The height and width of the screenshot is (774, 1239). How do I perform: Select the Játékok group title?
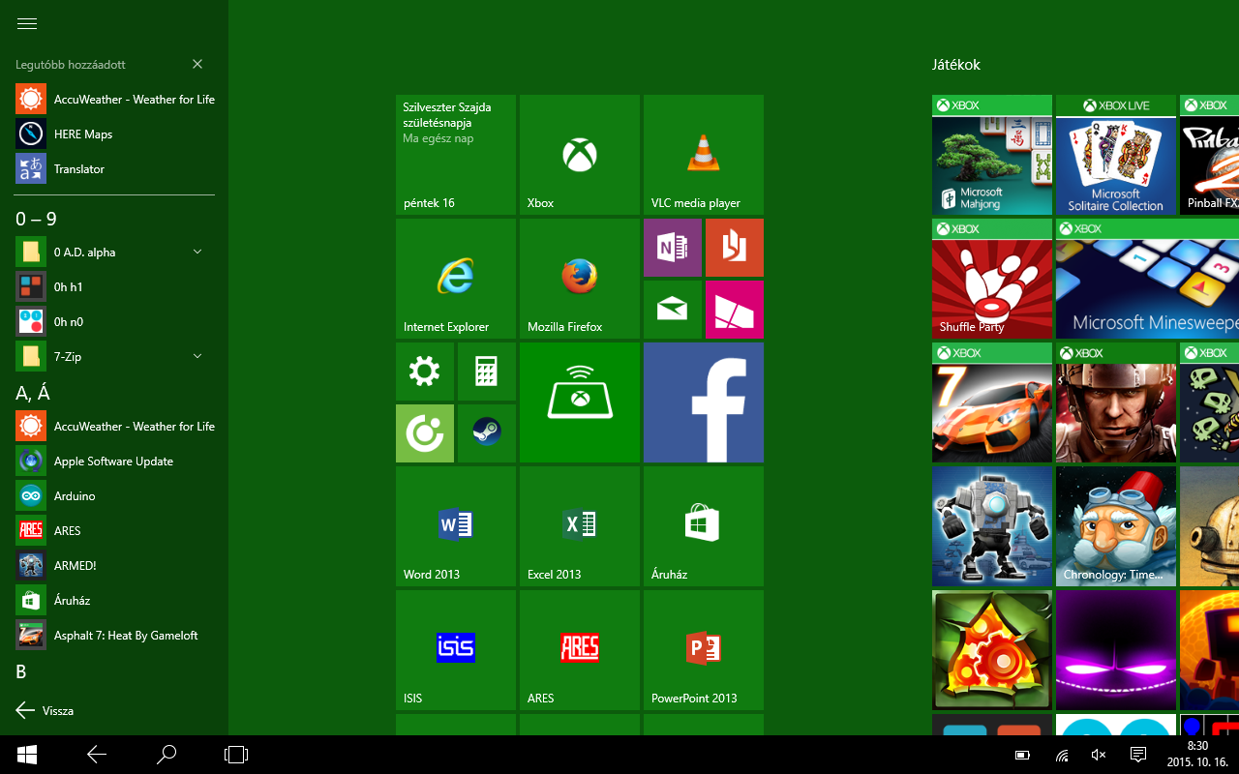pyautogui.click(x=956, y=65)
